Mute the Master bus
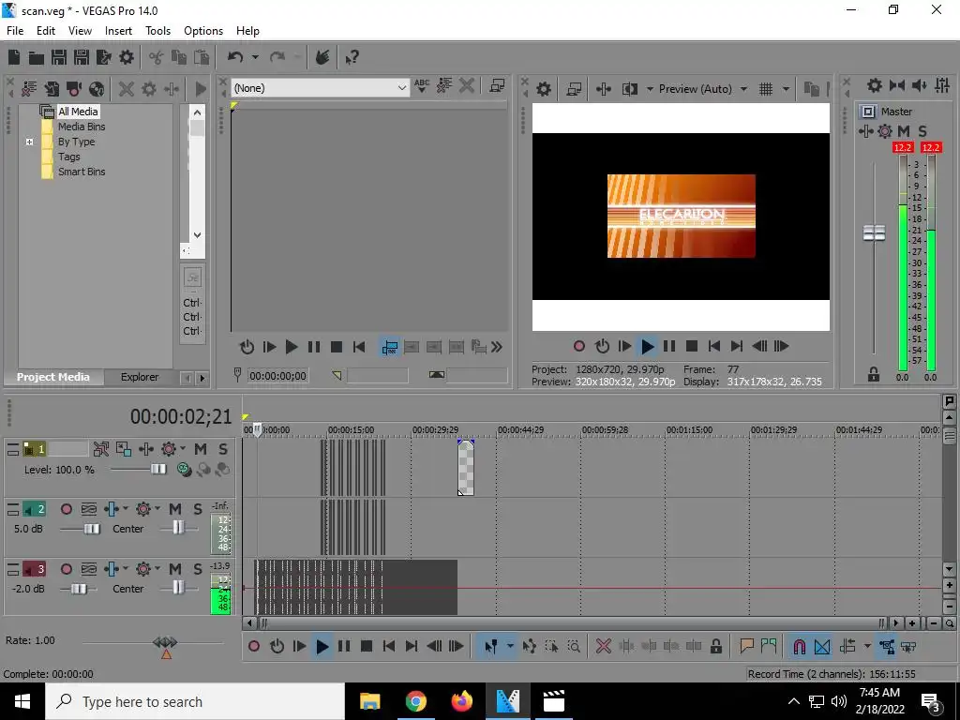The height and width of the screenshot is (720, 960). (x=904, y=131)
